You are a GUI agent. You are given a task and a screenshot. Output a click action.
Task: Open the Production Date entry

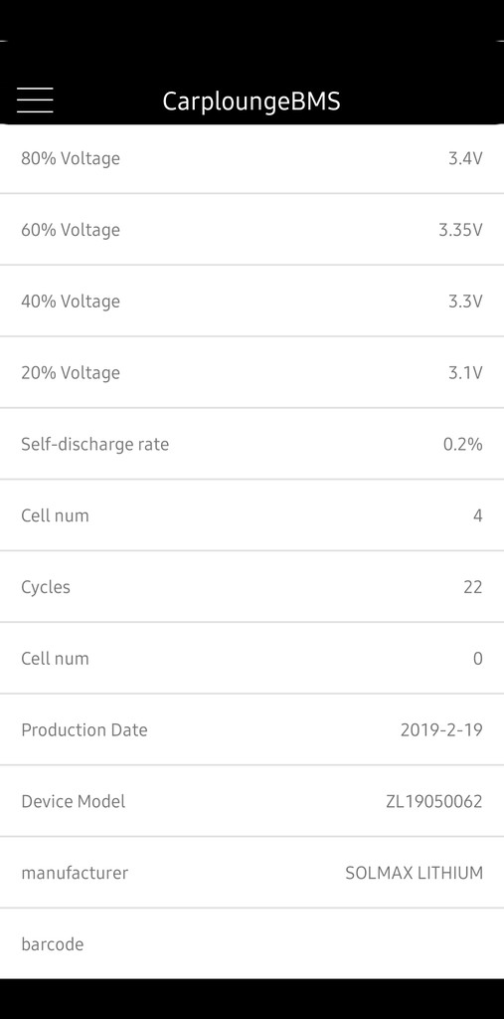click(252, 729)
